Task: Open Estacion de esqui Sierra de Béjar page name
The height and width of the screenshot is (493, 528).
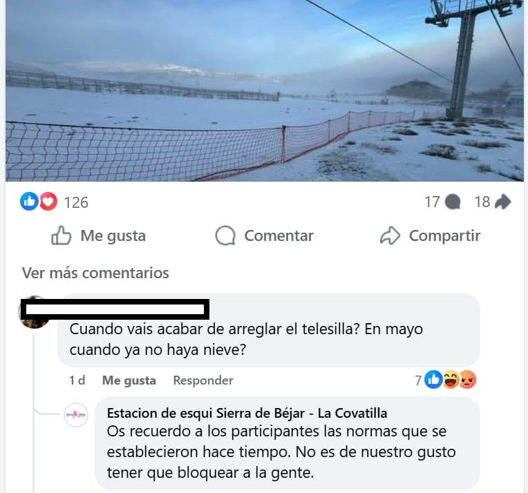Action: point(247,413)
